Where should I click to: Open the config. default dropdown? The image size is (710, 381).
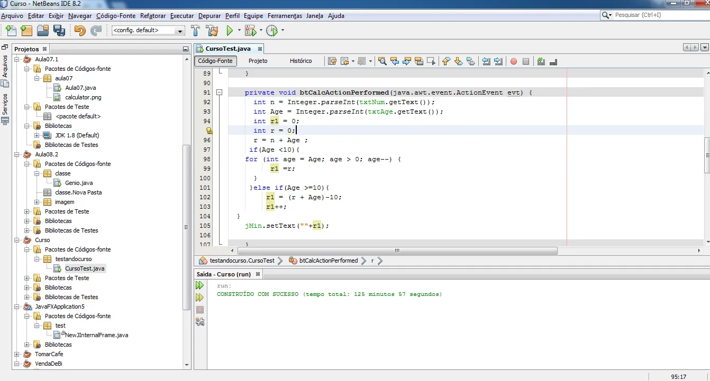pos(148,31)
